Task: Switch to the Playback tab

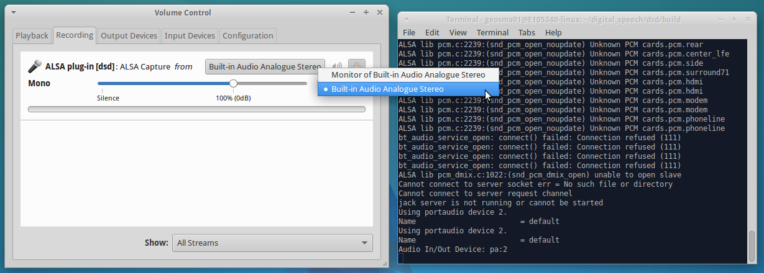Action: click(x=32, y=35)
